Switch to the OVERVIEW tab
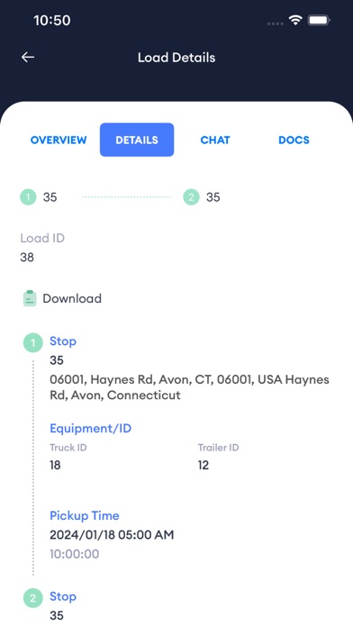Viewport: 353px width, 627px height. 59,140
